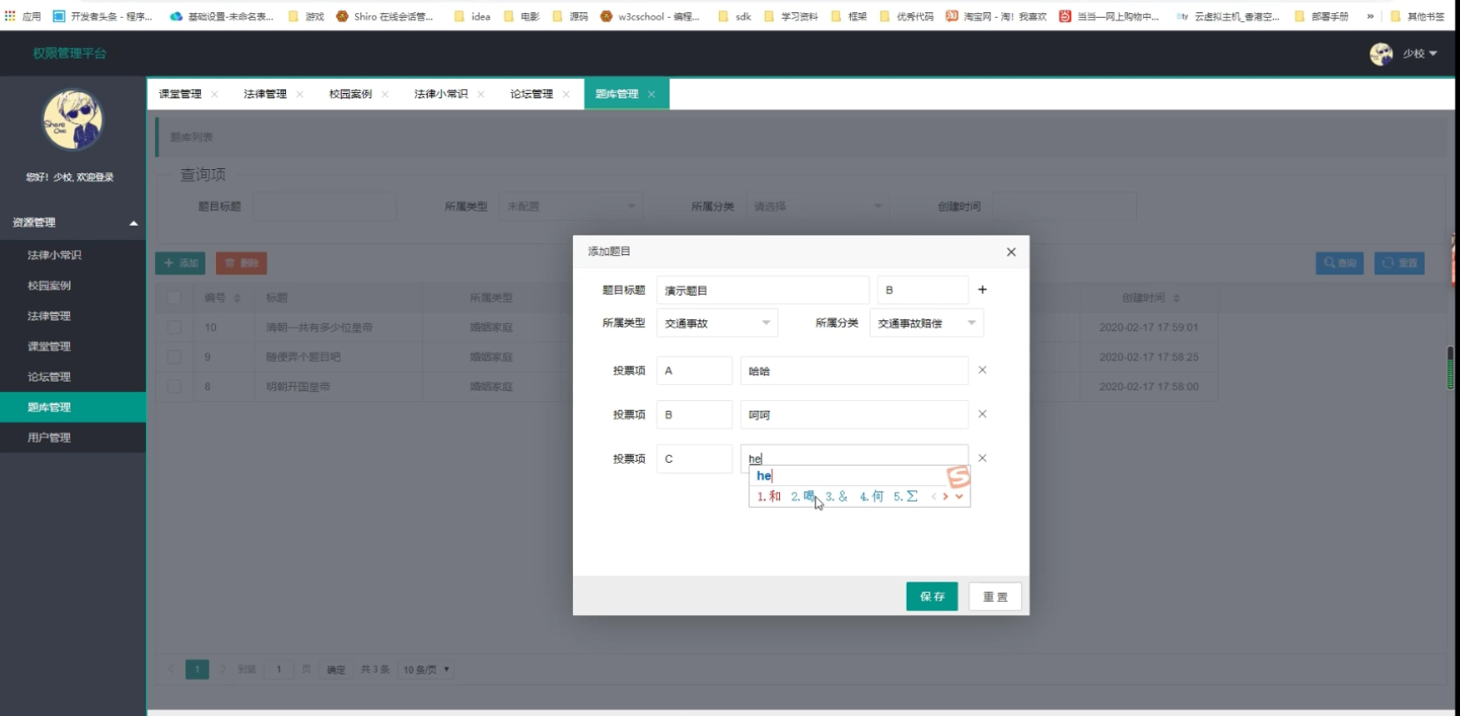The height and width of the screenshot is (716, 1460).
Task: Click option A text field 哈哈
Action: pos(854,371)
